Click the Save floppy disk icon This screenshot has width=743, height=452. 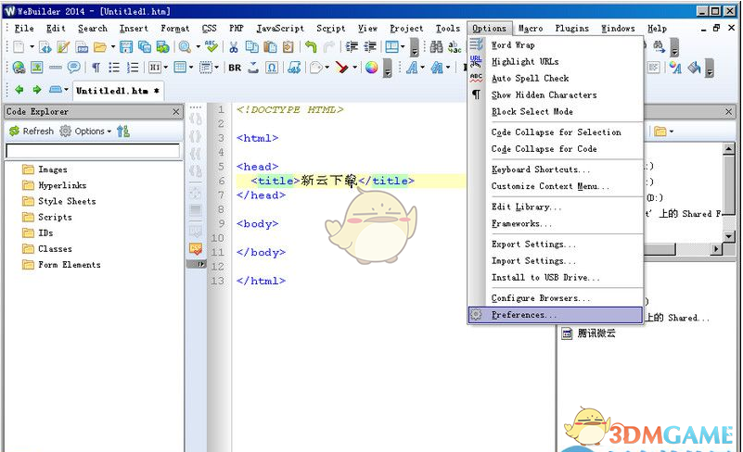pyautogui.click(x=126, y=46)
